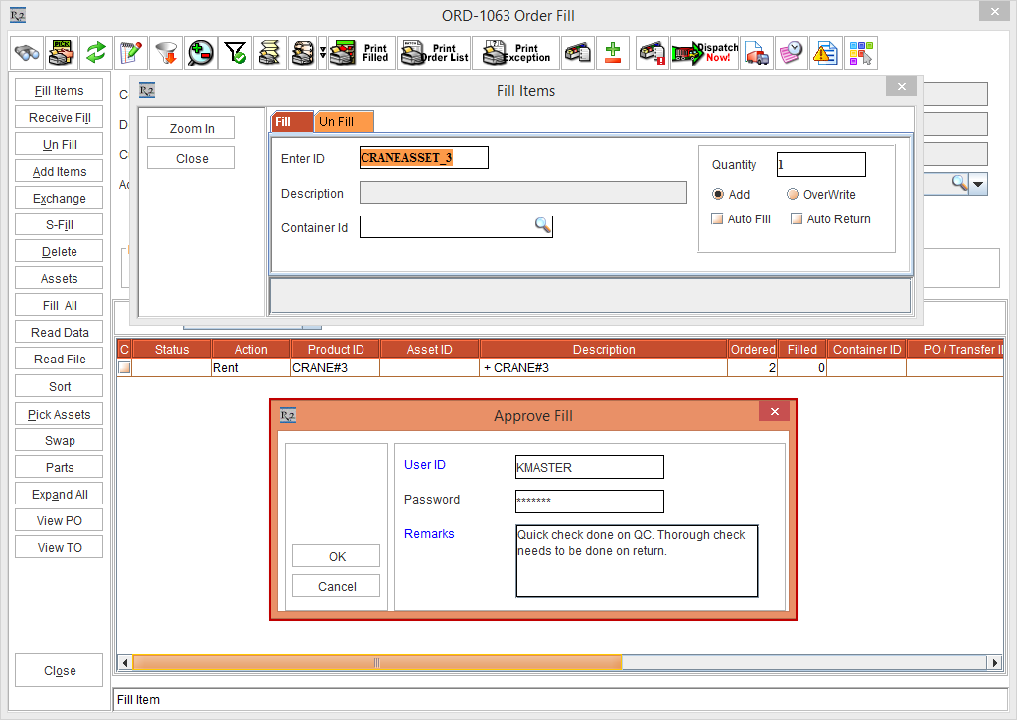The width and height of the screenshot is (1017, 720).
Task: Click the horizontal scrollbar under the order grid
Action: (377, 662)
